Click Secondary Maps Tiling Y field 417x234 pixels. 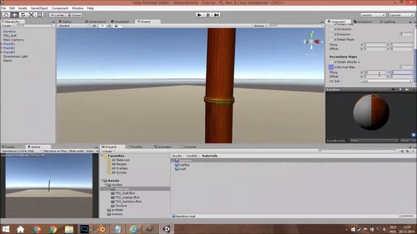pos(401,72)
